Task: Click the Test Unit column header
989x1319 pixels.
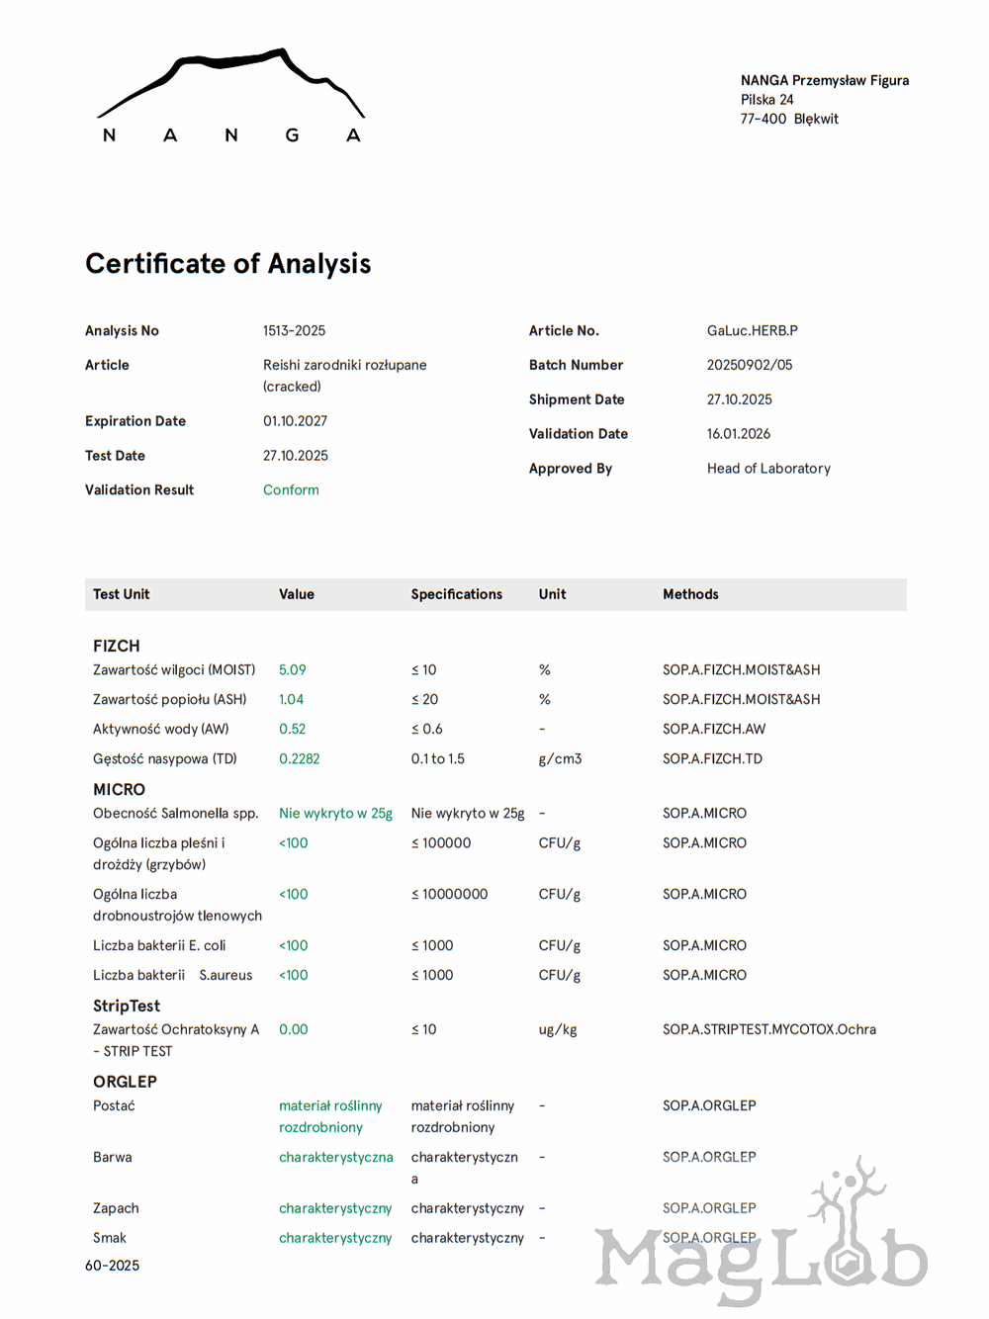Action: (122, 594)
